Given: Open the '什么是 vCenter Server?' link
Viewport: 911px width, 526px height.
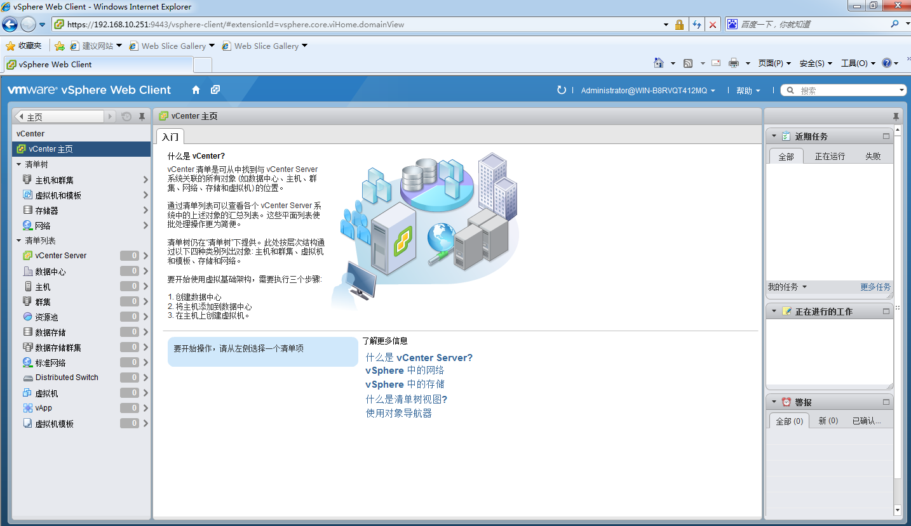Looking at the screenshot, I should pos(419,357).
